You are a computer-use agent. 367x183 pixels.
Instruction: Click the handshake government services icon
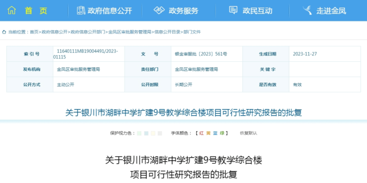coord(159,10)
